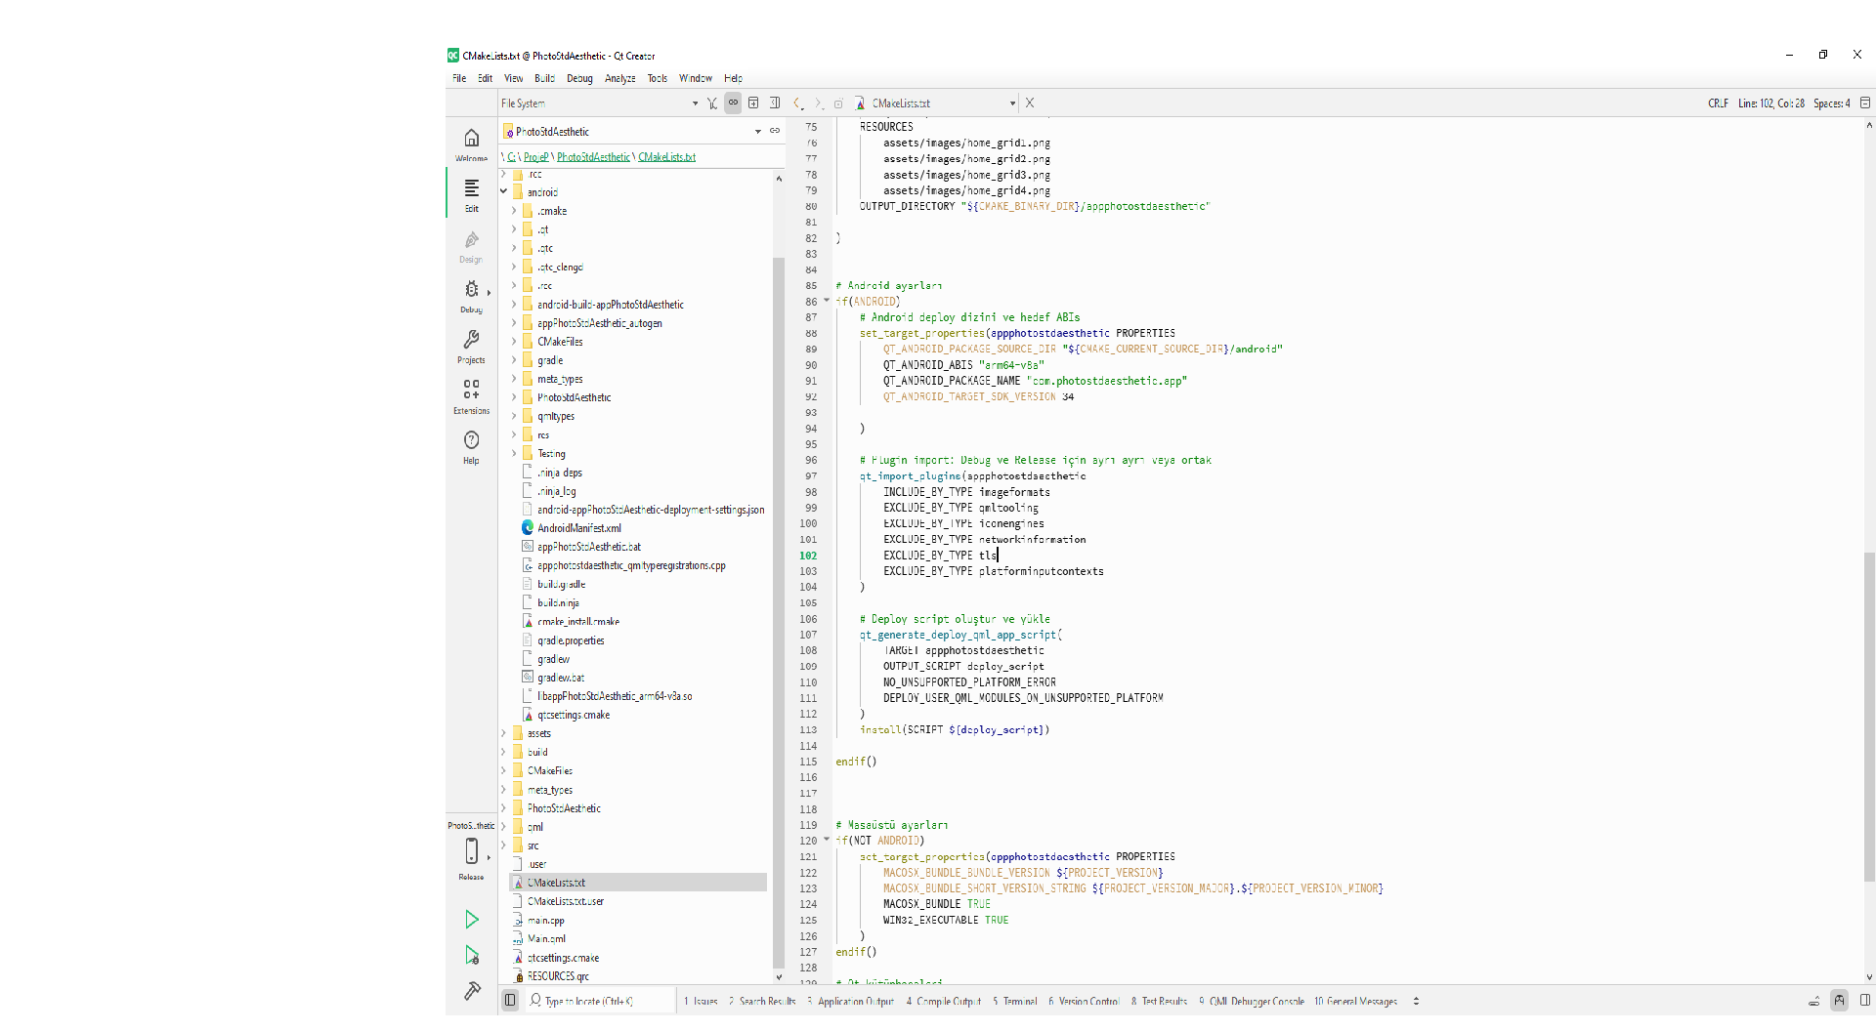Toggle root directory sync link icon
Image resolution: width=1876 pixels, height=1031 pixels.
point(775,131)
